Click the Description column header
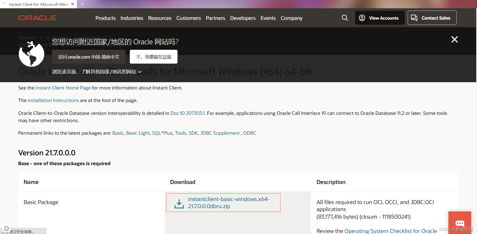Viewport: 477px width, 234px height. [x=331, y=182]
